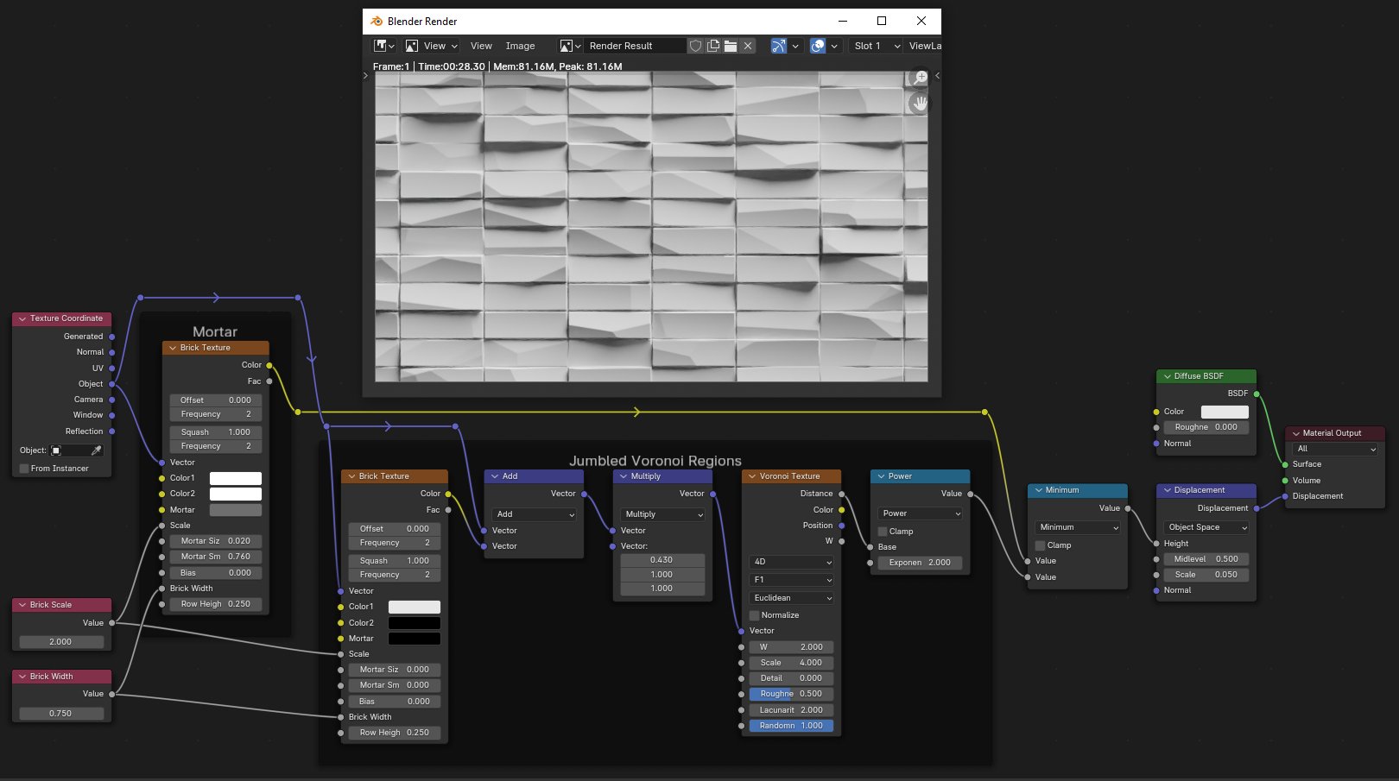The image size is (1399, 781).
Task: Open the View mode dropdown with image icon
Action: (x=432, y=46)
